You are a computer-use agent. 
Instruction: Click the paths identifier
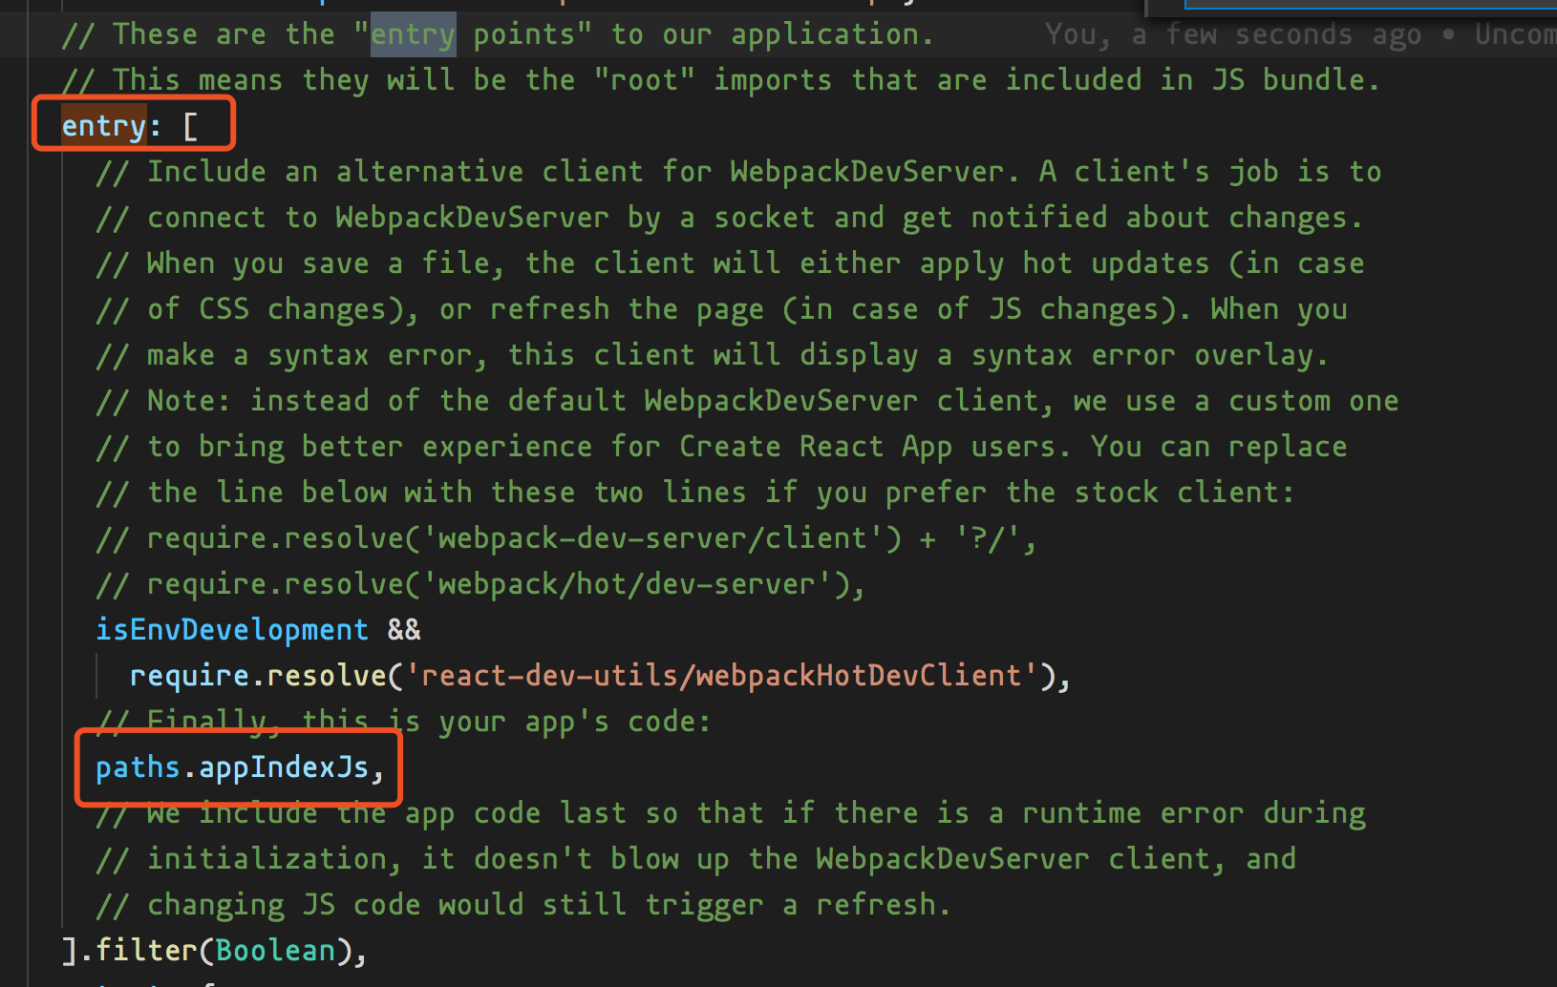pos(138,767)
